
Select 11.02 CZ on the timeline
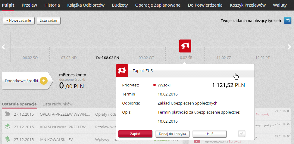(224, 58)
